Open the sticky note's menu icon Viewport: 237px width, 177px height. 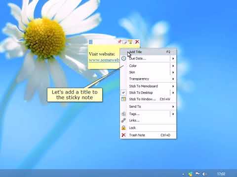(x=91, y=42)
